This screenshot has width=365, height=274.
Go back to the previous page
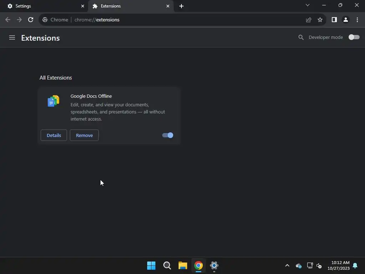tap(8, 20)
